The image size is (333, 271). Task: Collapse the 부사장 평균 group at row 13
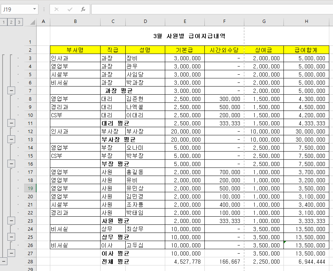click(11, 139)
